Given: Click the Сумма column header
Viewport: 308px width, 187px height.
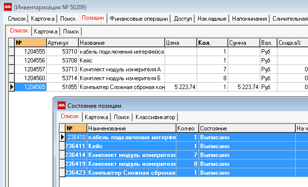Looking at the screenshot, I should [244, 43].
